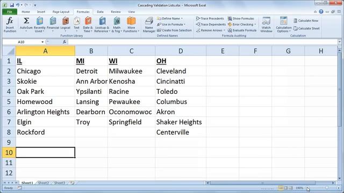
Task: Switch to the Sheet2 tab
Action: click(x=44, y=183)
